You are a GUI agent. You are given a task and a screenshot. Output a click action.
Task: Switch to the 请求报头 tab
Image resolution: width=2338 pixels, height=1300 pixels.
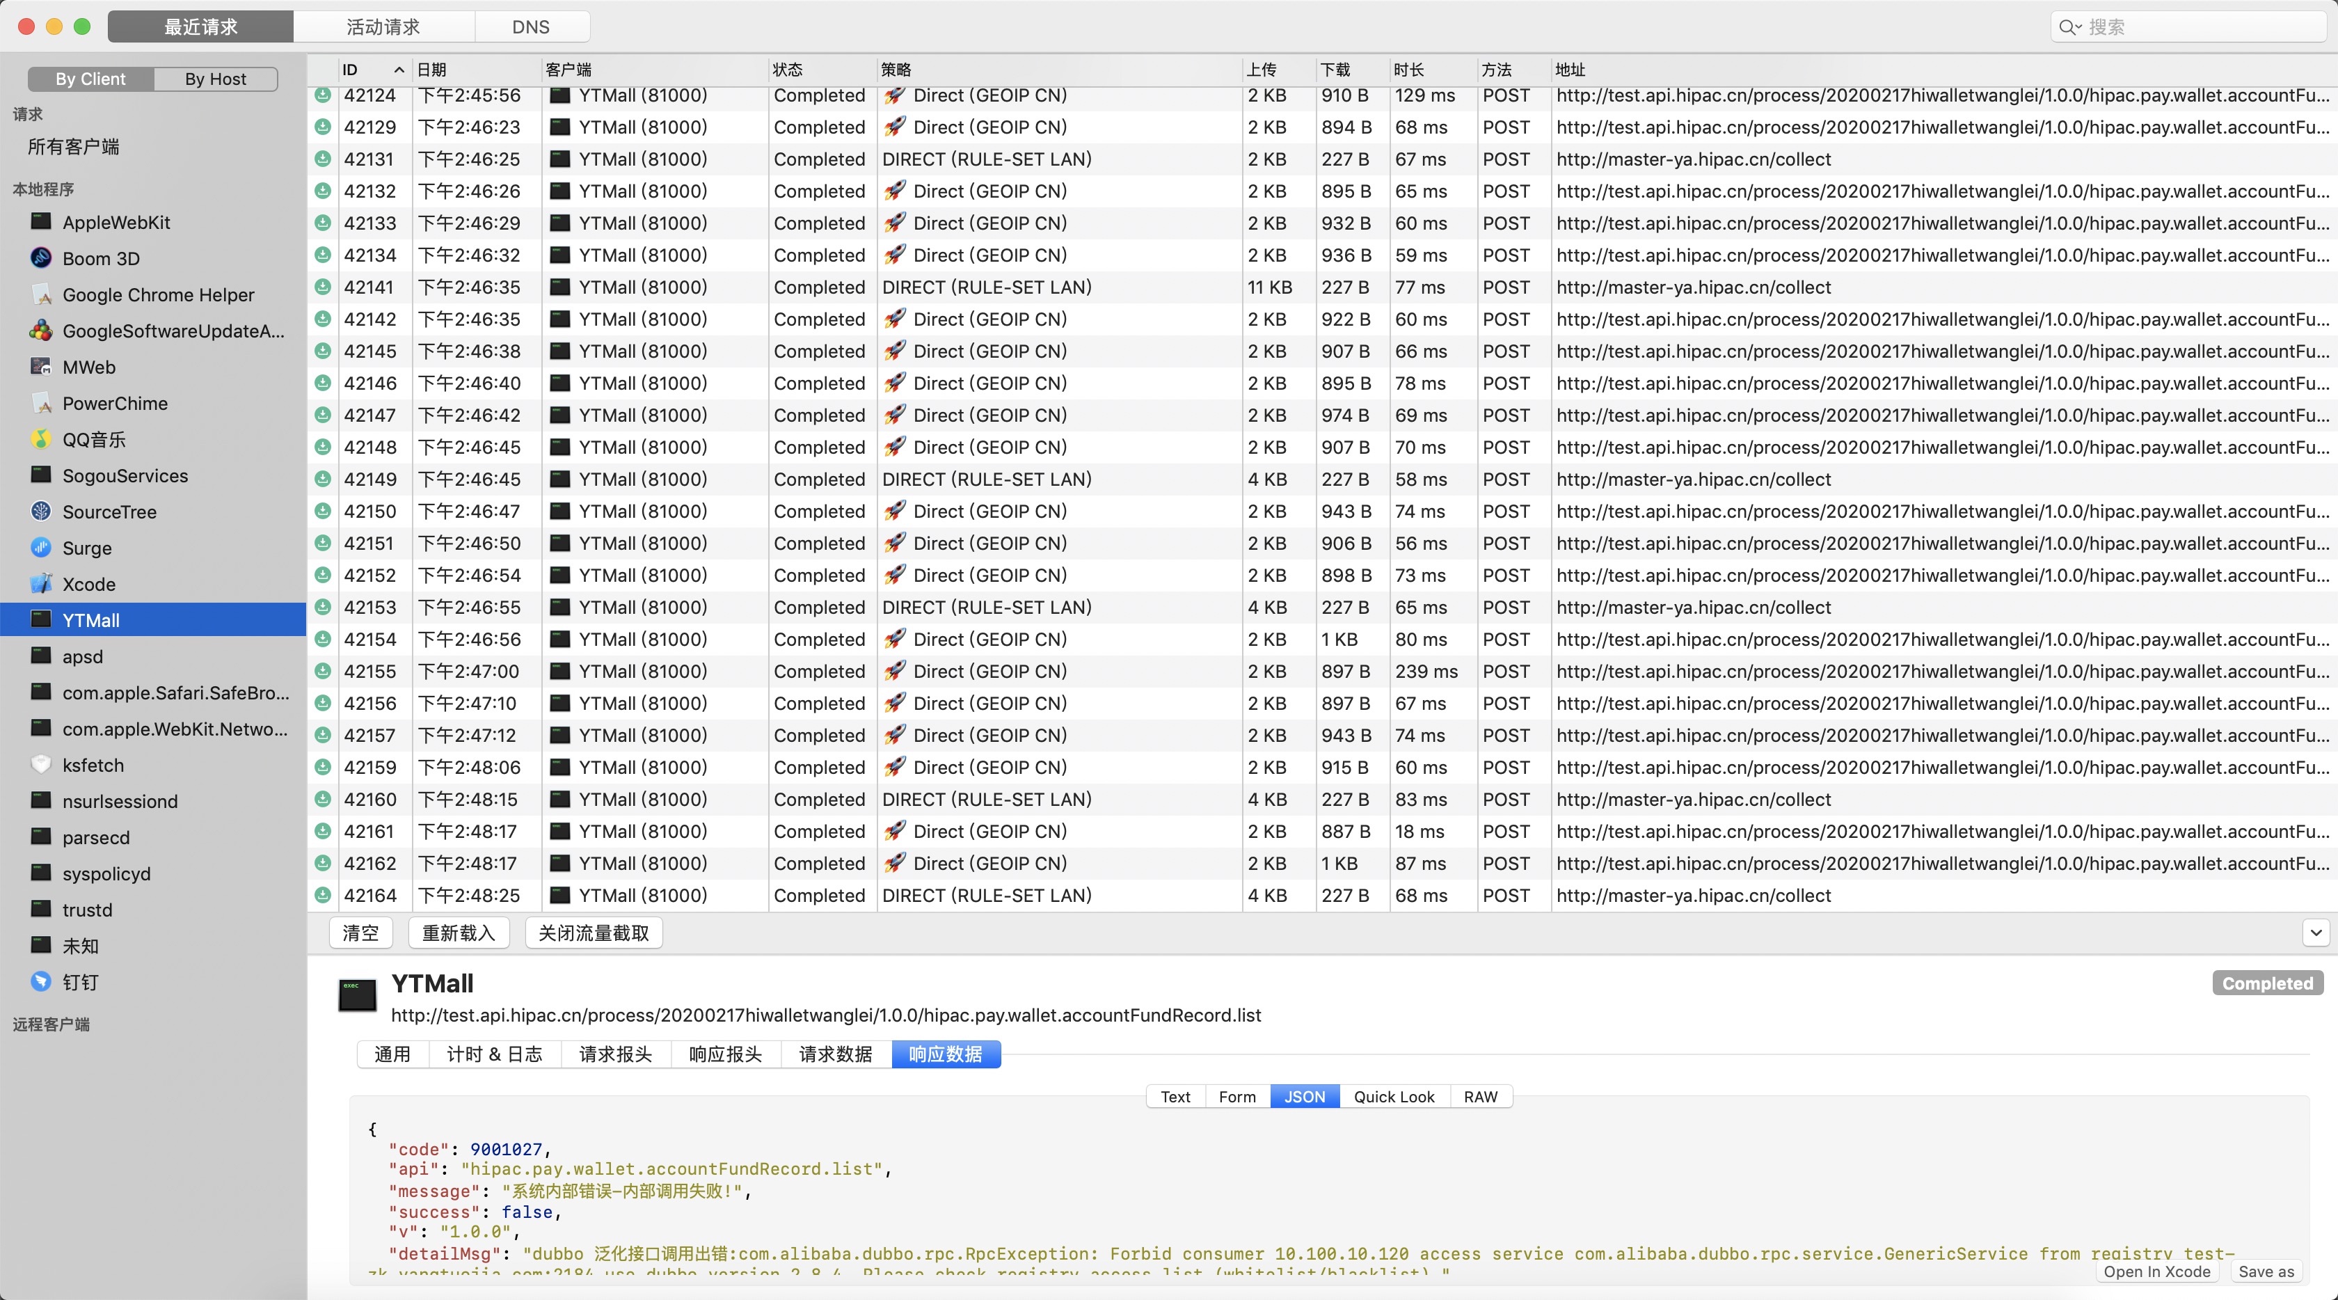point(615,1054)
